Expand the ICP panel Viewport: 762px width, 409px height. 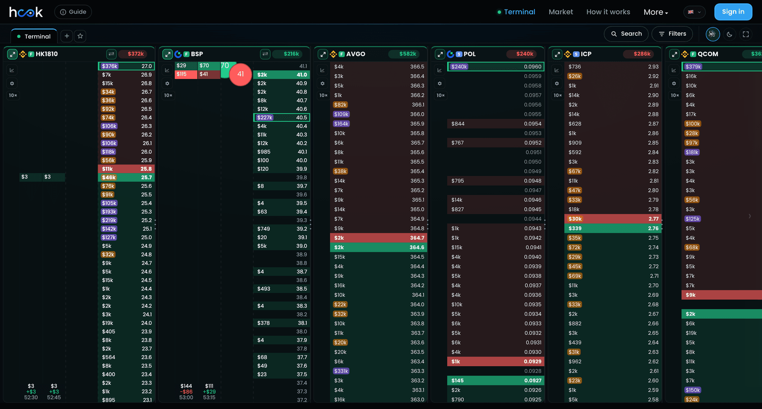557,54
